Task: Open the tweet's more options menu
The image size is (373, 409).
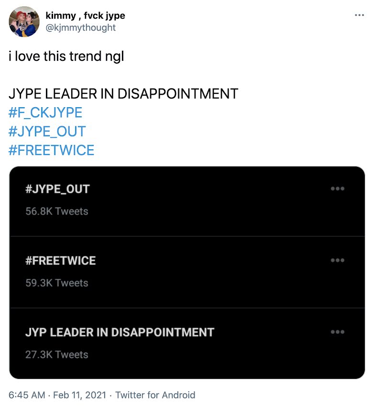Action: click(x=359, y=15)
